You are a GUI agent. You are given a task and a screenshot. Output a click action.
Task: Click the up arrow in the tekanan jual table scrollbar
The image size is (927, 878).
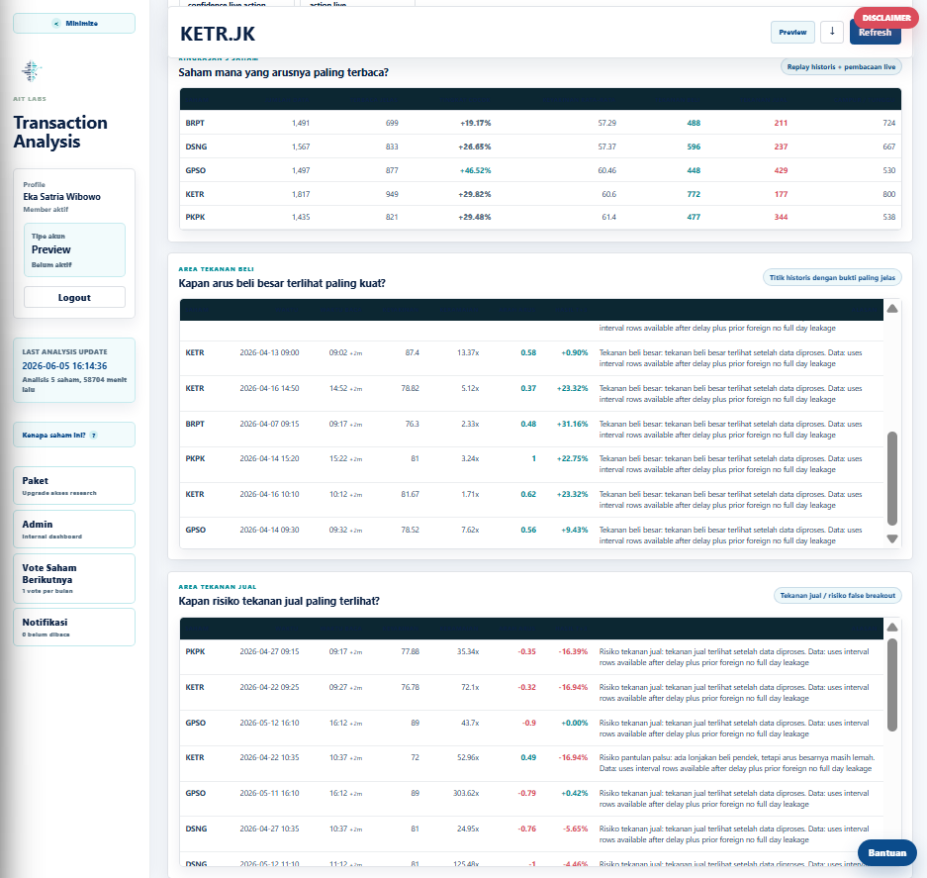(x=892, y=628)
